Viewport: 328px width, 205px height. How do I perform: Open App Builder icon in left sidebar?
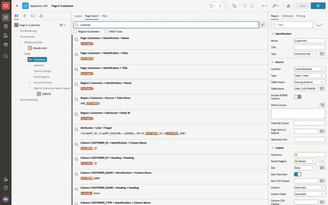pos(6,17)
